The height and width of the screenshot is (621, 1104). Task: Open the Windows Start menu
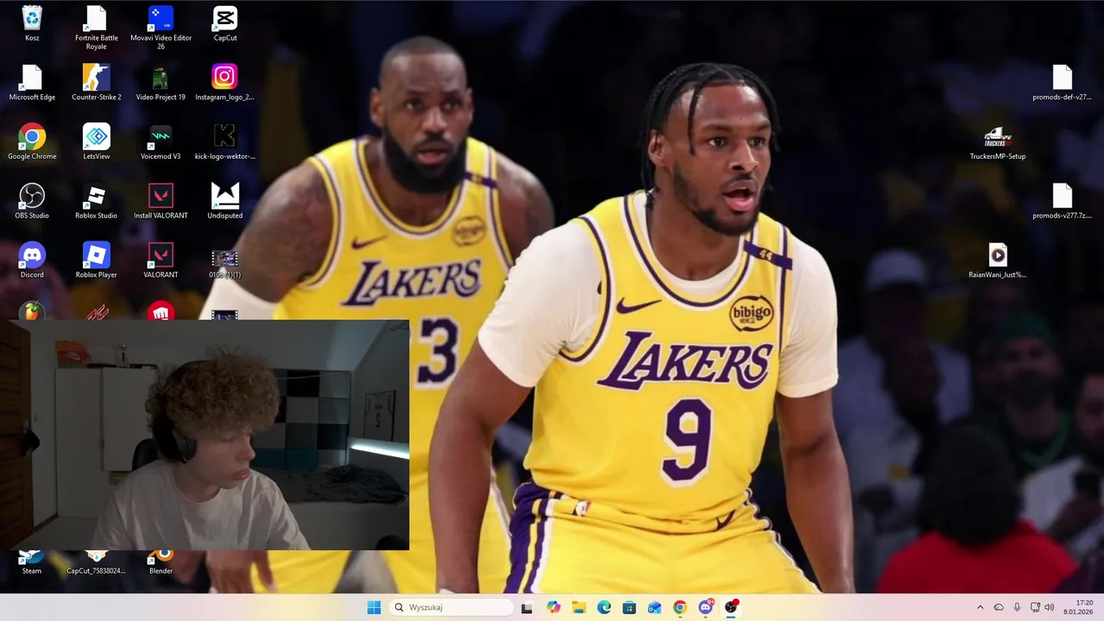coord(373,607)
